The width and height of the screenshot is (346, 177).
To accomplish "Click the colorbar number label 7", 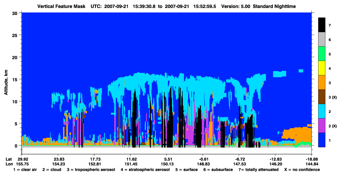I will [x=330, y=25].
